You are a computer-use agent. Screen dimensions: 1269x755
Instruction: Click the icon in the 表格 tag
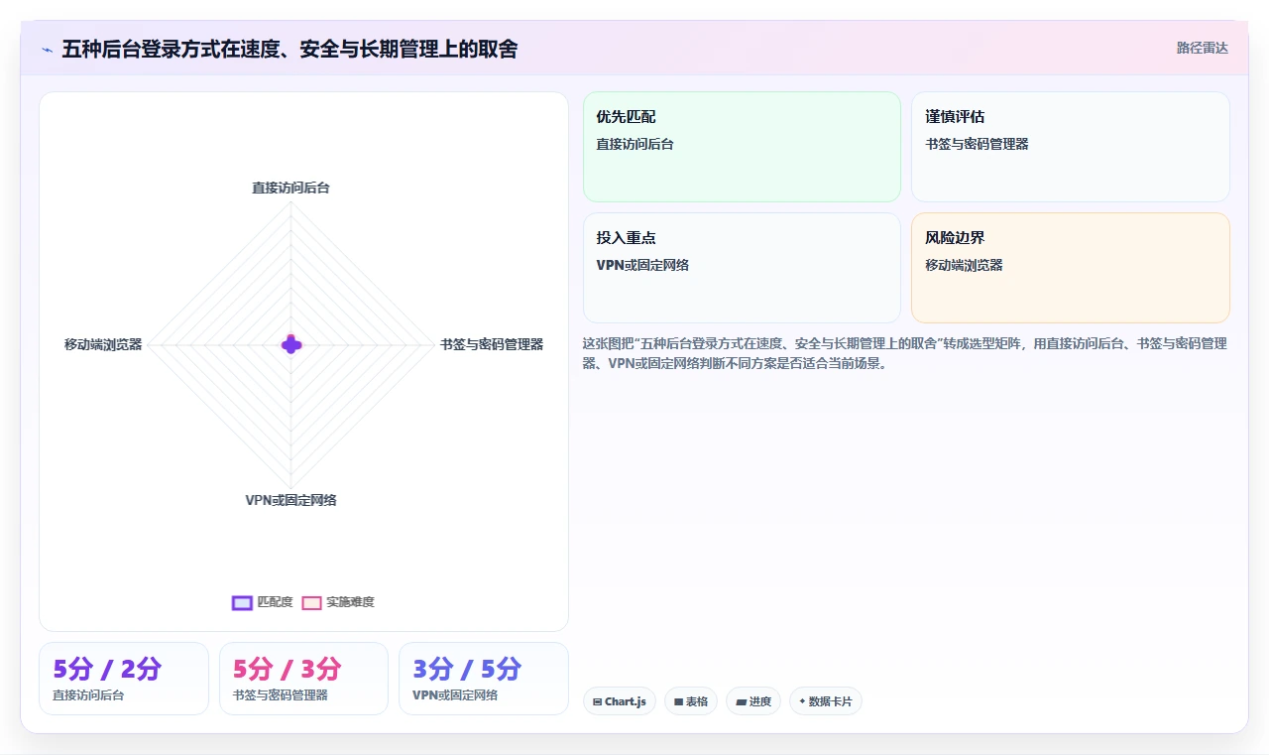click(x=678, y=701)
